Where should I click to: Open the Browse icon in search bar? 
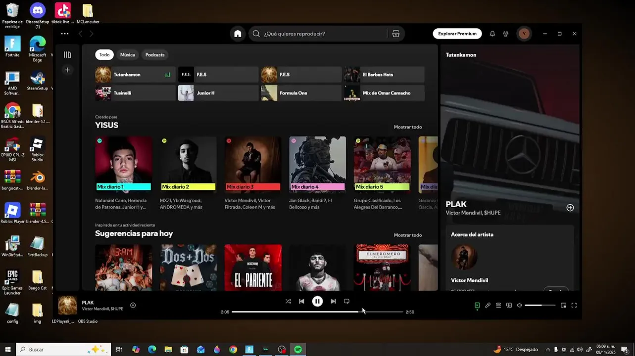[x=395, y=34]
